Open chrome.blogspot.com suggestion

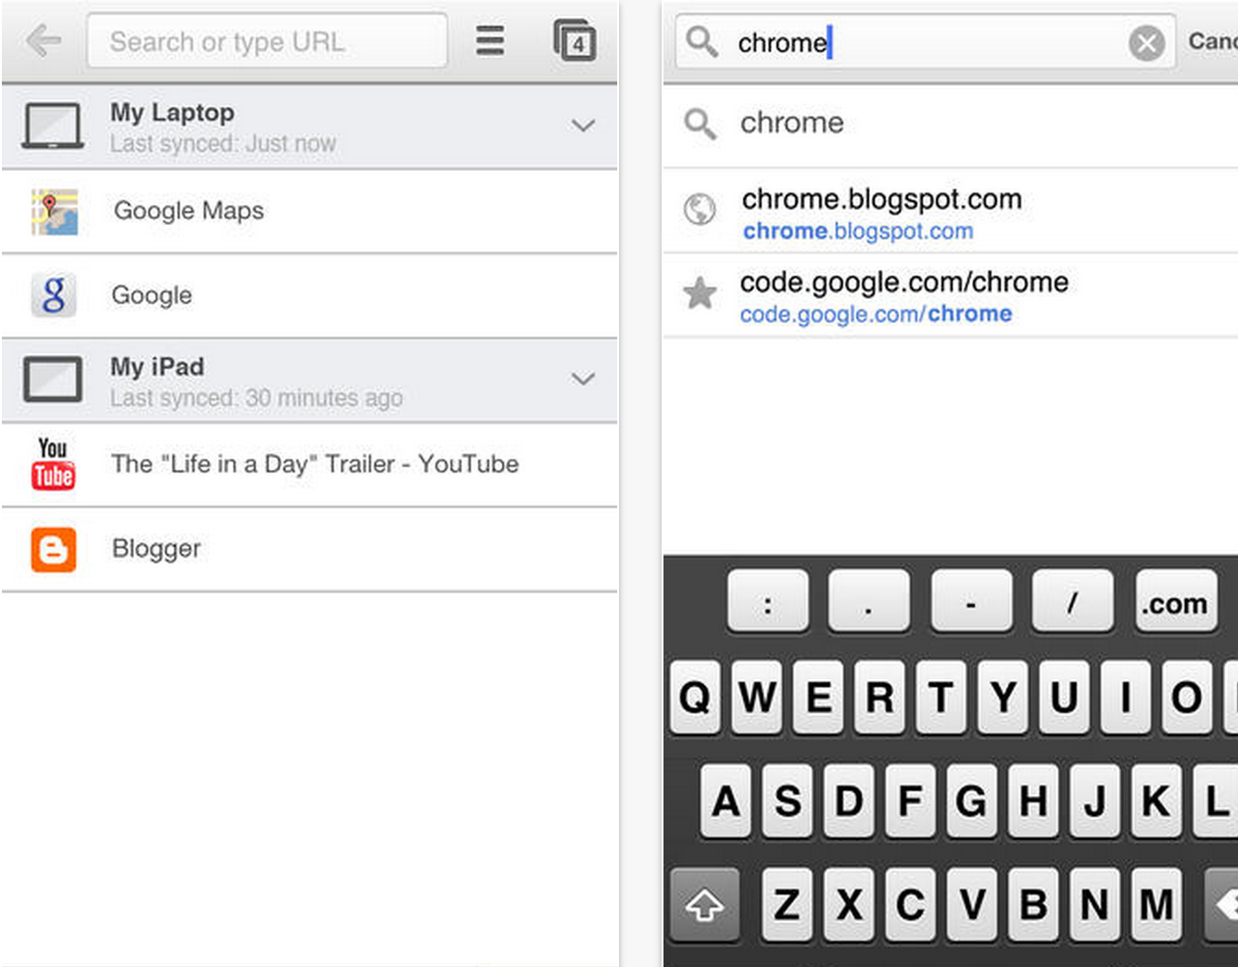tap(951, 212)
